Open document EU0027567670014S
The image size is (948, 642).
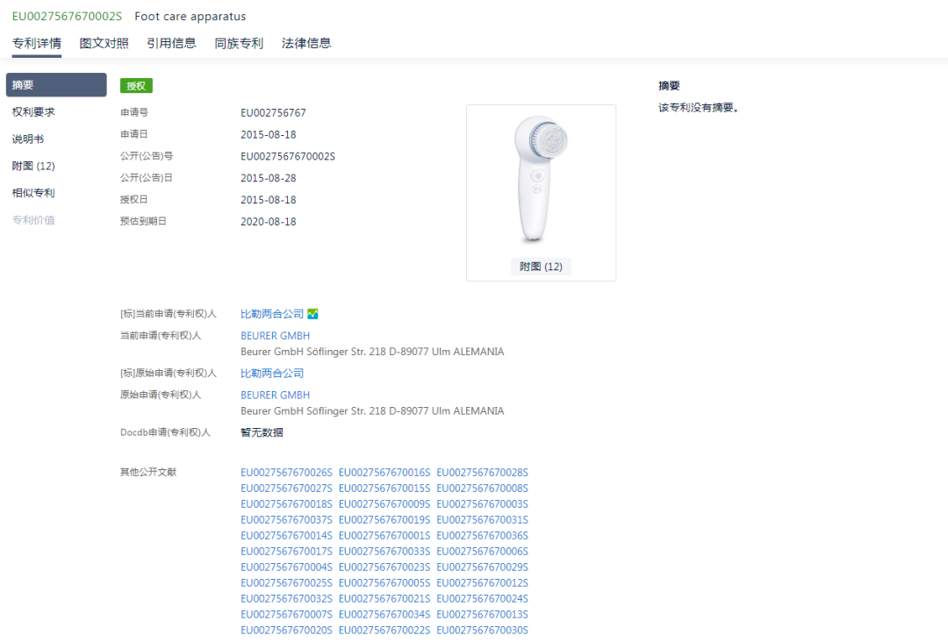(x=286, y=536)
